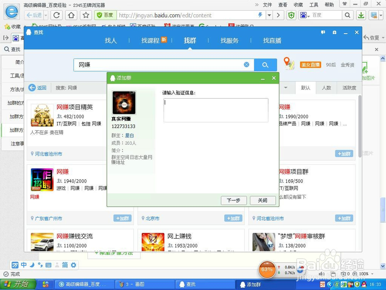Open the 查看 menu
This screenshot has height=290, width=386.
point(283,5)
